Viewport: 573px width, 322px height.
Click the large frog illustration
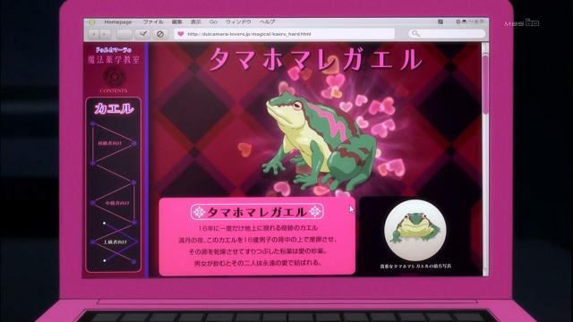(319, 142)
